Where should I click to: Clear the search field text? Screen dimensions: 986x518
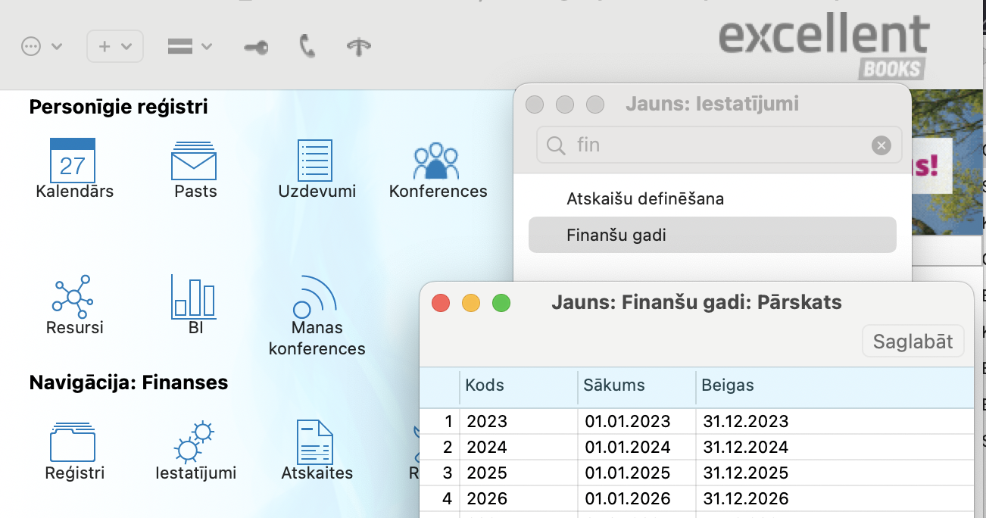click(881, 145)
